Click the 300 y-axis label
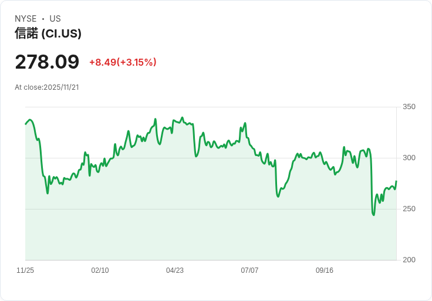 tap(409, 158)
